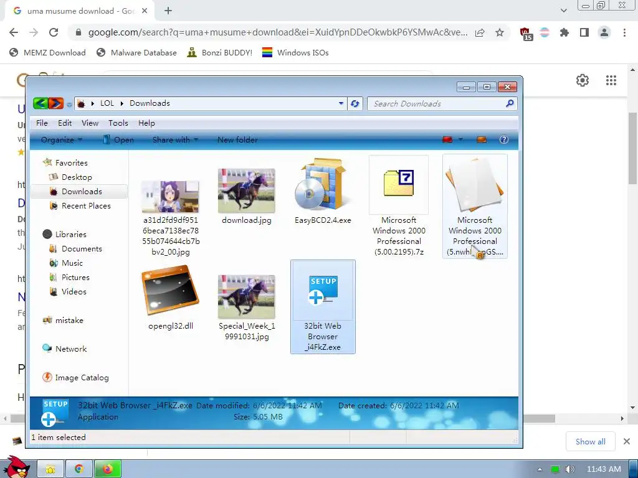
Task: Open the Tools menu
Action: (118, 123)
